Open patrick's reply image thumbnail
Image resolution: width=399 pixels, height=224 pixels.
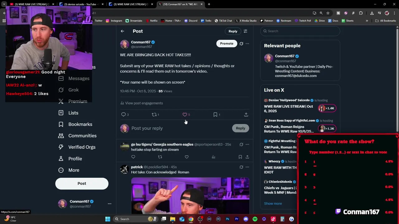pyautogui.click(x=190, y=196)
